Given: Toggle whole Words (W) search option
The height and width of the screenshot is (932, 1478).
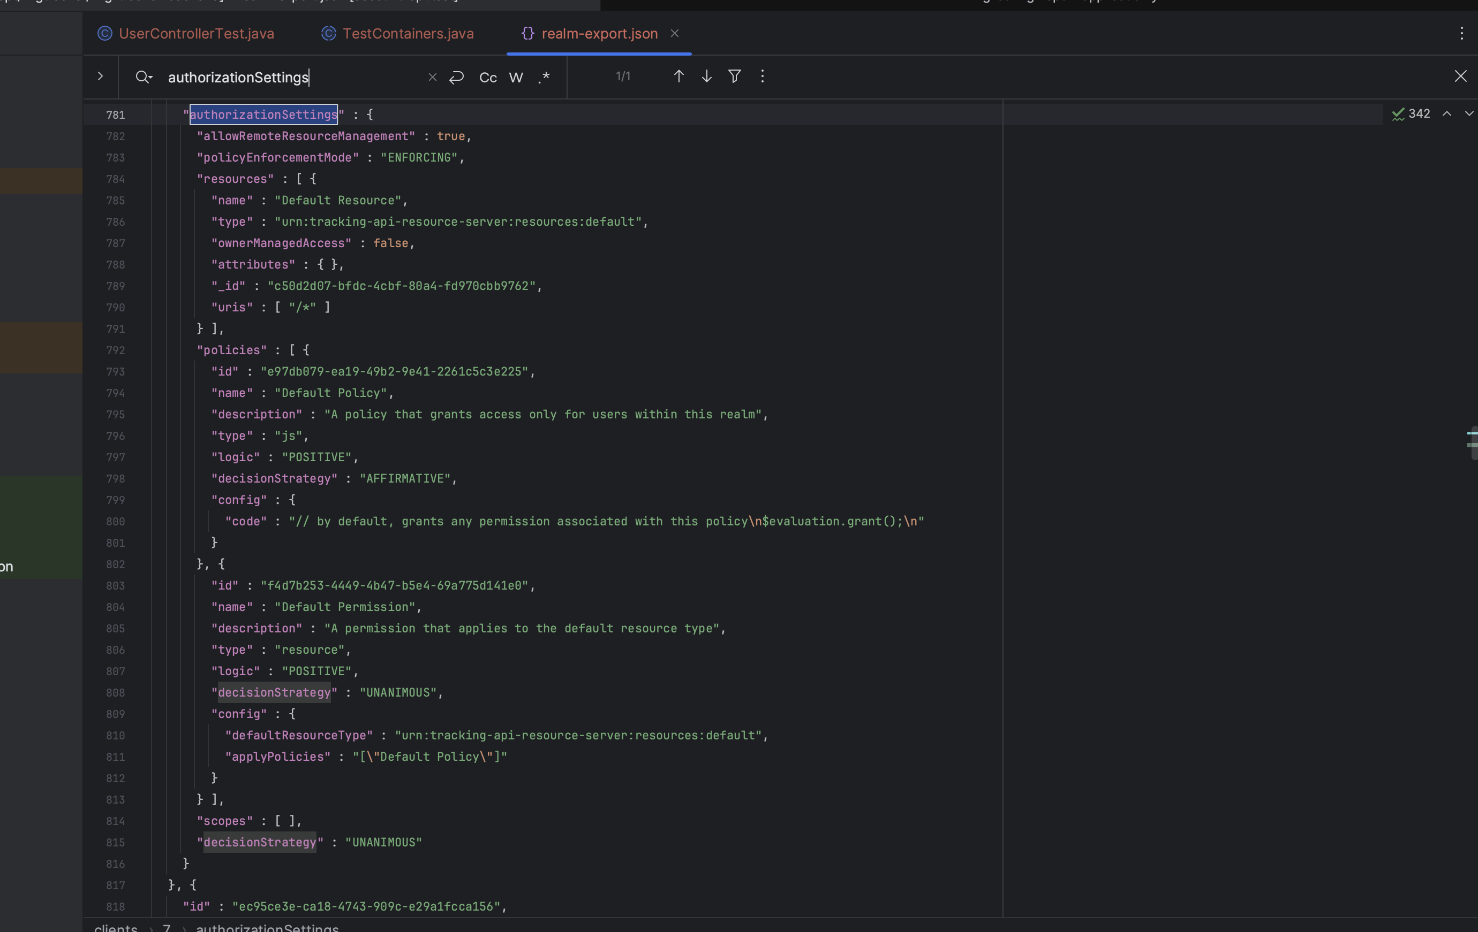Looking at the screenshot, I should click(x=516, y=77).
